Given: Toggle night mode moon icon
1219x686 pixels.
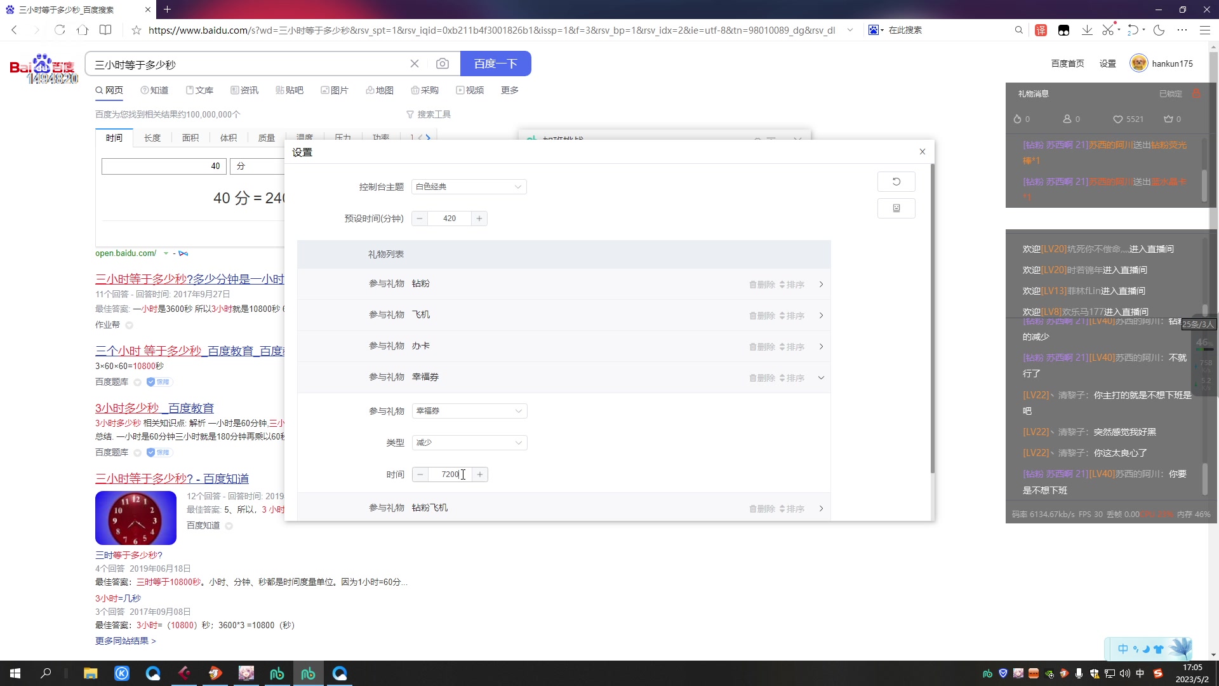Looking at the screenshot, I should 1159,30.
